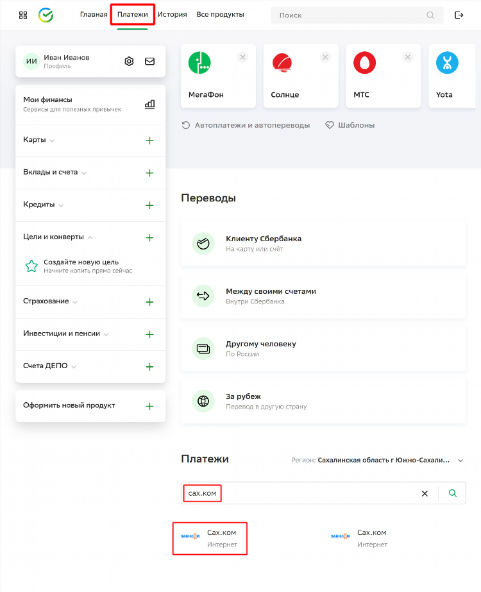Open Автоплатежи и автопереводы link
The image size is (481, 592).
pyautogui.click(x=246, y=125)
